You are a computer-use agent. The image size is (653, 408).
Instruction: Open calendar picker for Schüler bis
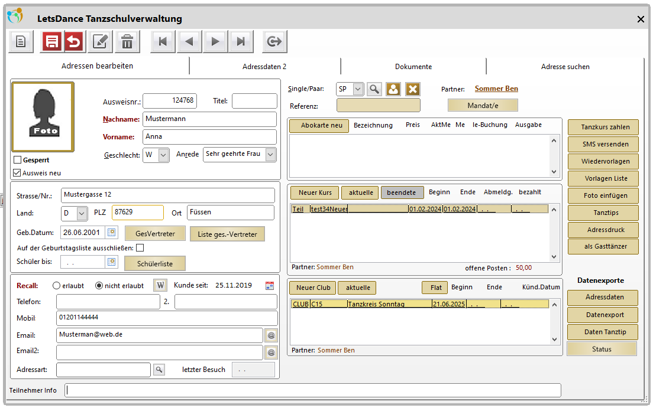pos(112,262)
